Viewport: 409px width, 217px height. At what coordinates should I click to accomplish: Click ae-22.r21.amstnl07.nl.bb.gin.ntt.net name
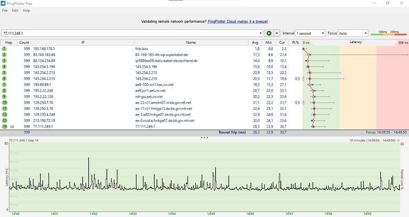pyautogui.click(x=163, y=103)
